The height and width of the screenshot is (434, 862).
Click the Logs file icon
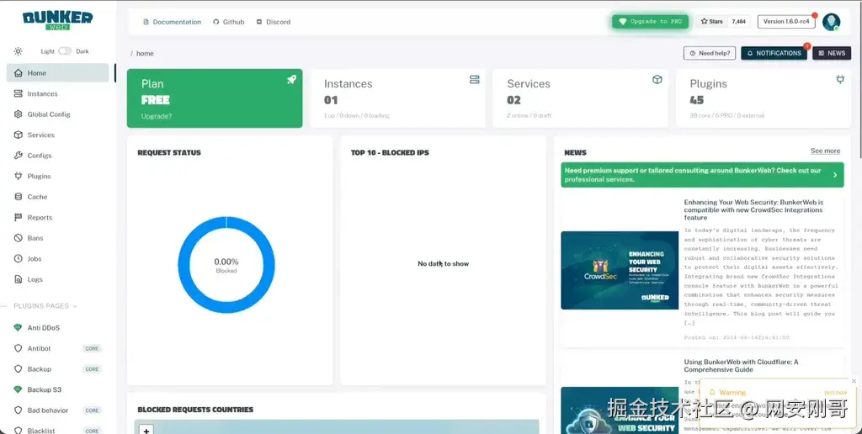coord(19,279)
